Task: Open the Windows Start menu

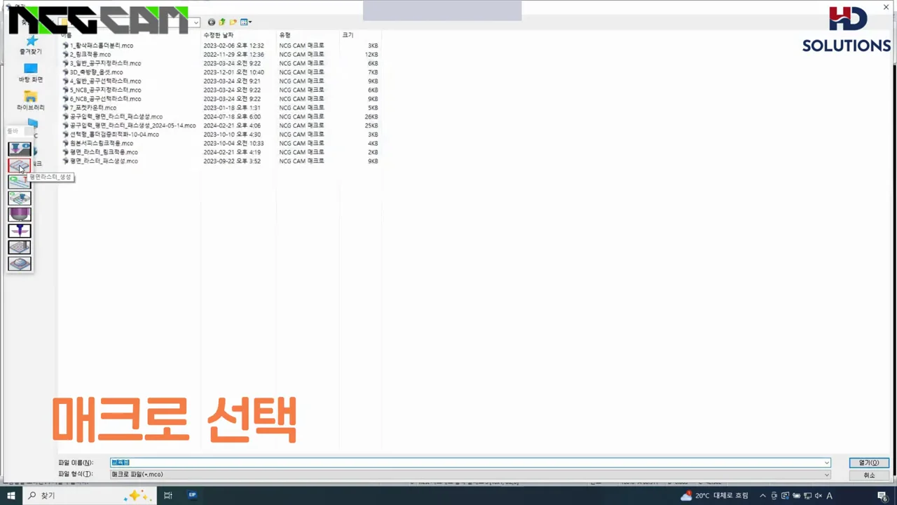Action: click(11, 495)
